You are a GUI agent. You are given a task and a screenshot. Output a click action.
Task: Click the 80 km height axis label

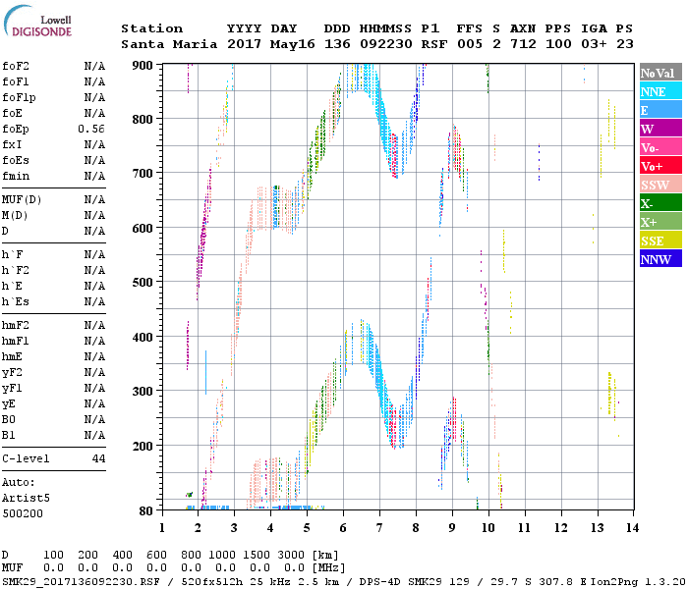point(146,511)
